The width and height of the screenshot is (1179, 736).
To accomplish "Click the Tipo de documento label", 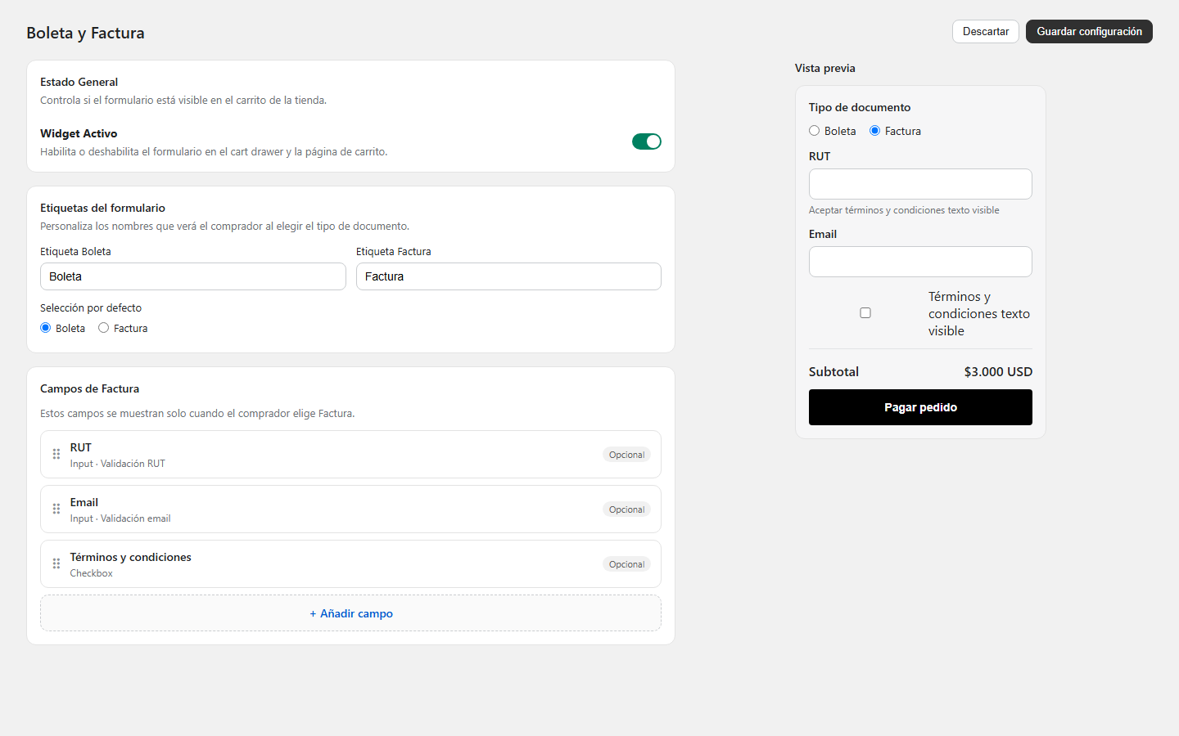I will (859, 107).
